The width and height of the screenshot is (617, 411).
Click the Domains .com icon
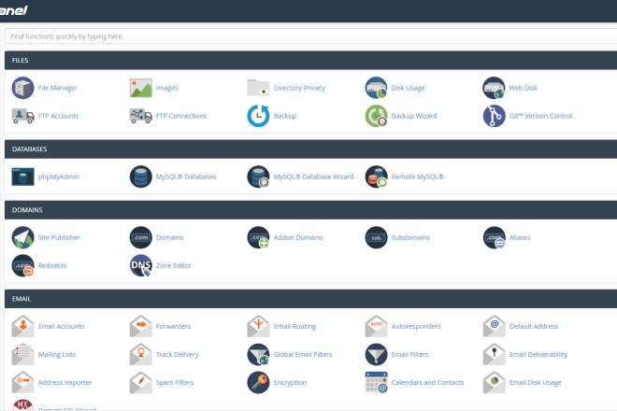(x=141, y=237)
